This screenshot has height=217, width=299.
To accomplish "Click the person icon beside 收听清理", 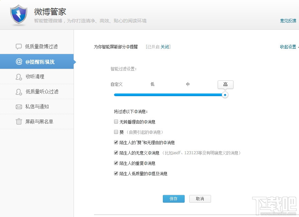I will coord(19,77).
